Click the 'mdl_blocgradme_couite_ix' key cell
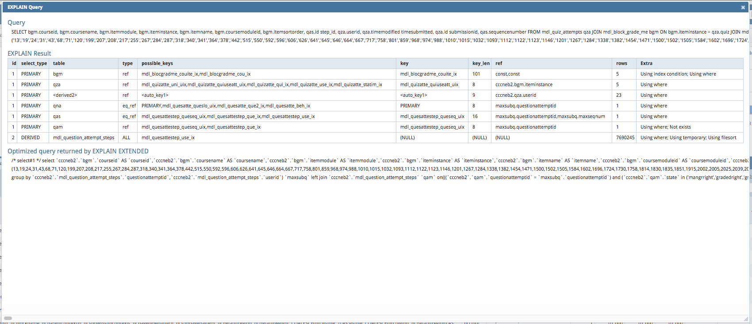 pyautogui.click(x=433, y=74)
